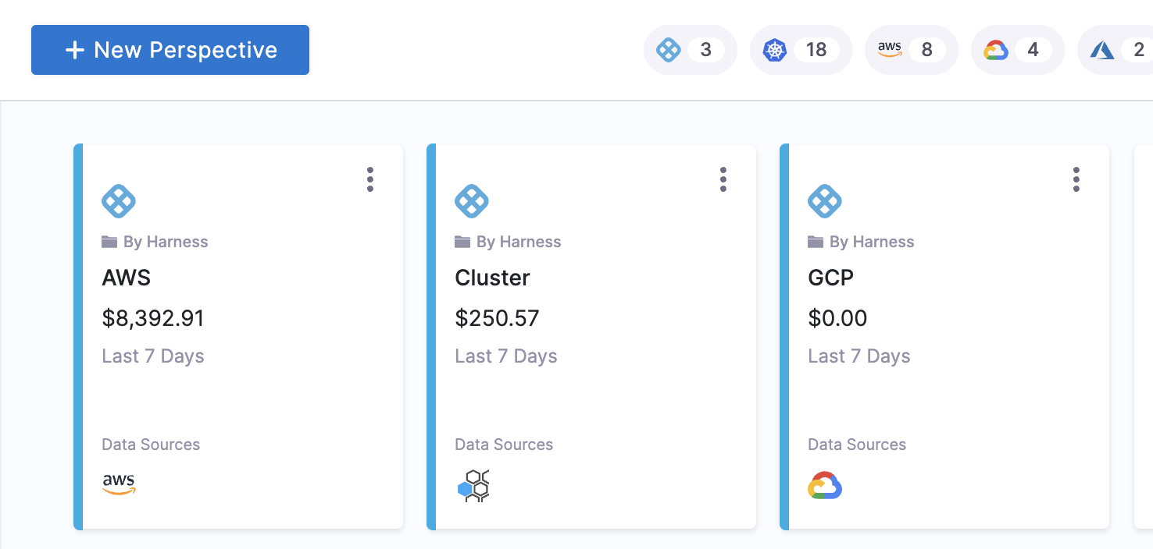Click the AWS data source icon

(119, 484)
